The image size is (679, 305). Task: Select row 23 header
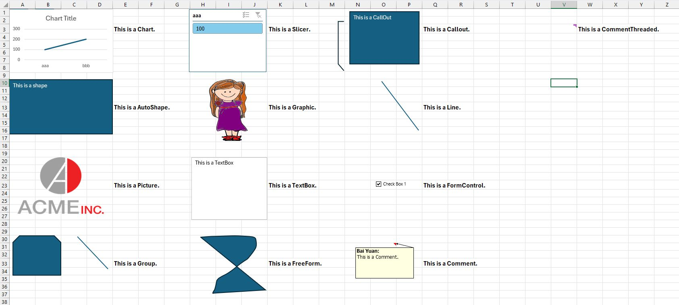(4, 185)
